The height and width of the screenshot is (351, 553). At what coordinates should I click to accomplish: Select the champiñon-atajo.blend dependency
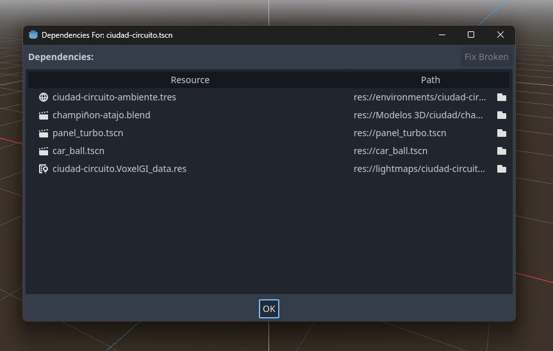coord(268,115)
